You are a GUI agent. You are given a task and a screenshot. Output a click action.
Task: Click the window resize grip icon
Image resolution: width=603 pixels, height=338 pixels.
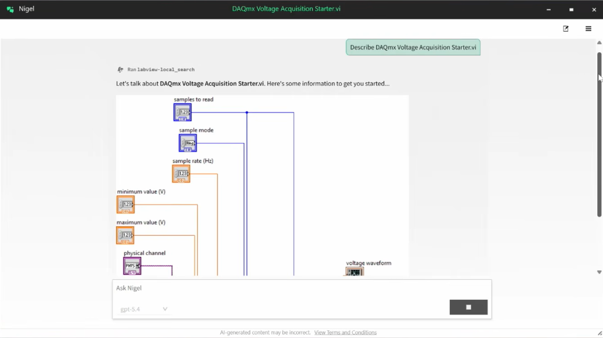[x=599, y=333]
